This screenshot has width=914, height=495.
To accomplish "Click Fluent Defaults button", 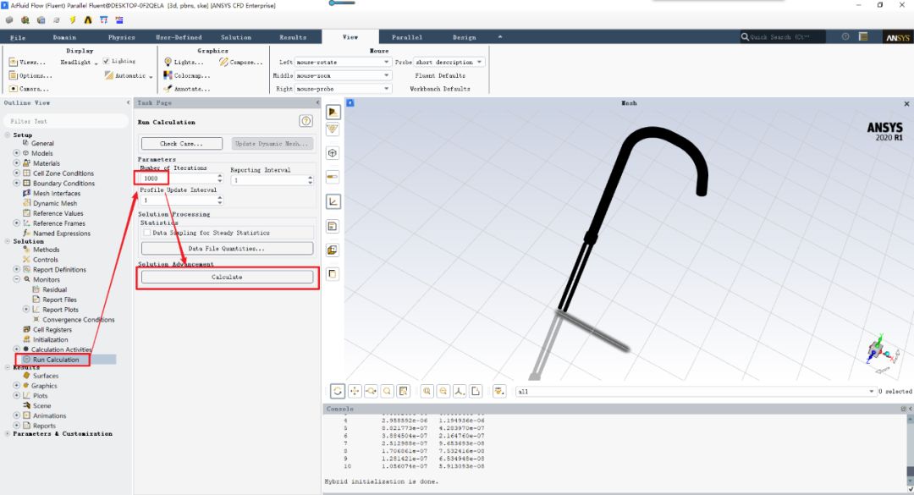I will 440,75.
